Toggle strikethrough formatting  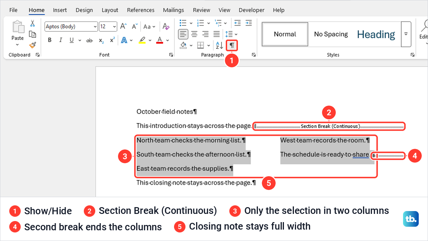tap(90, 40)
